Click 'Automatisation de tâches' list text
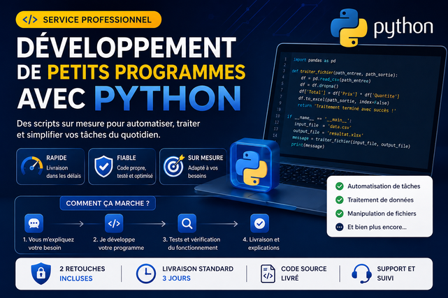 coord(384,186)
